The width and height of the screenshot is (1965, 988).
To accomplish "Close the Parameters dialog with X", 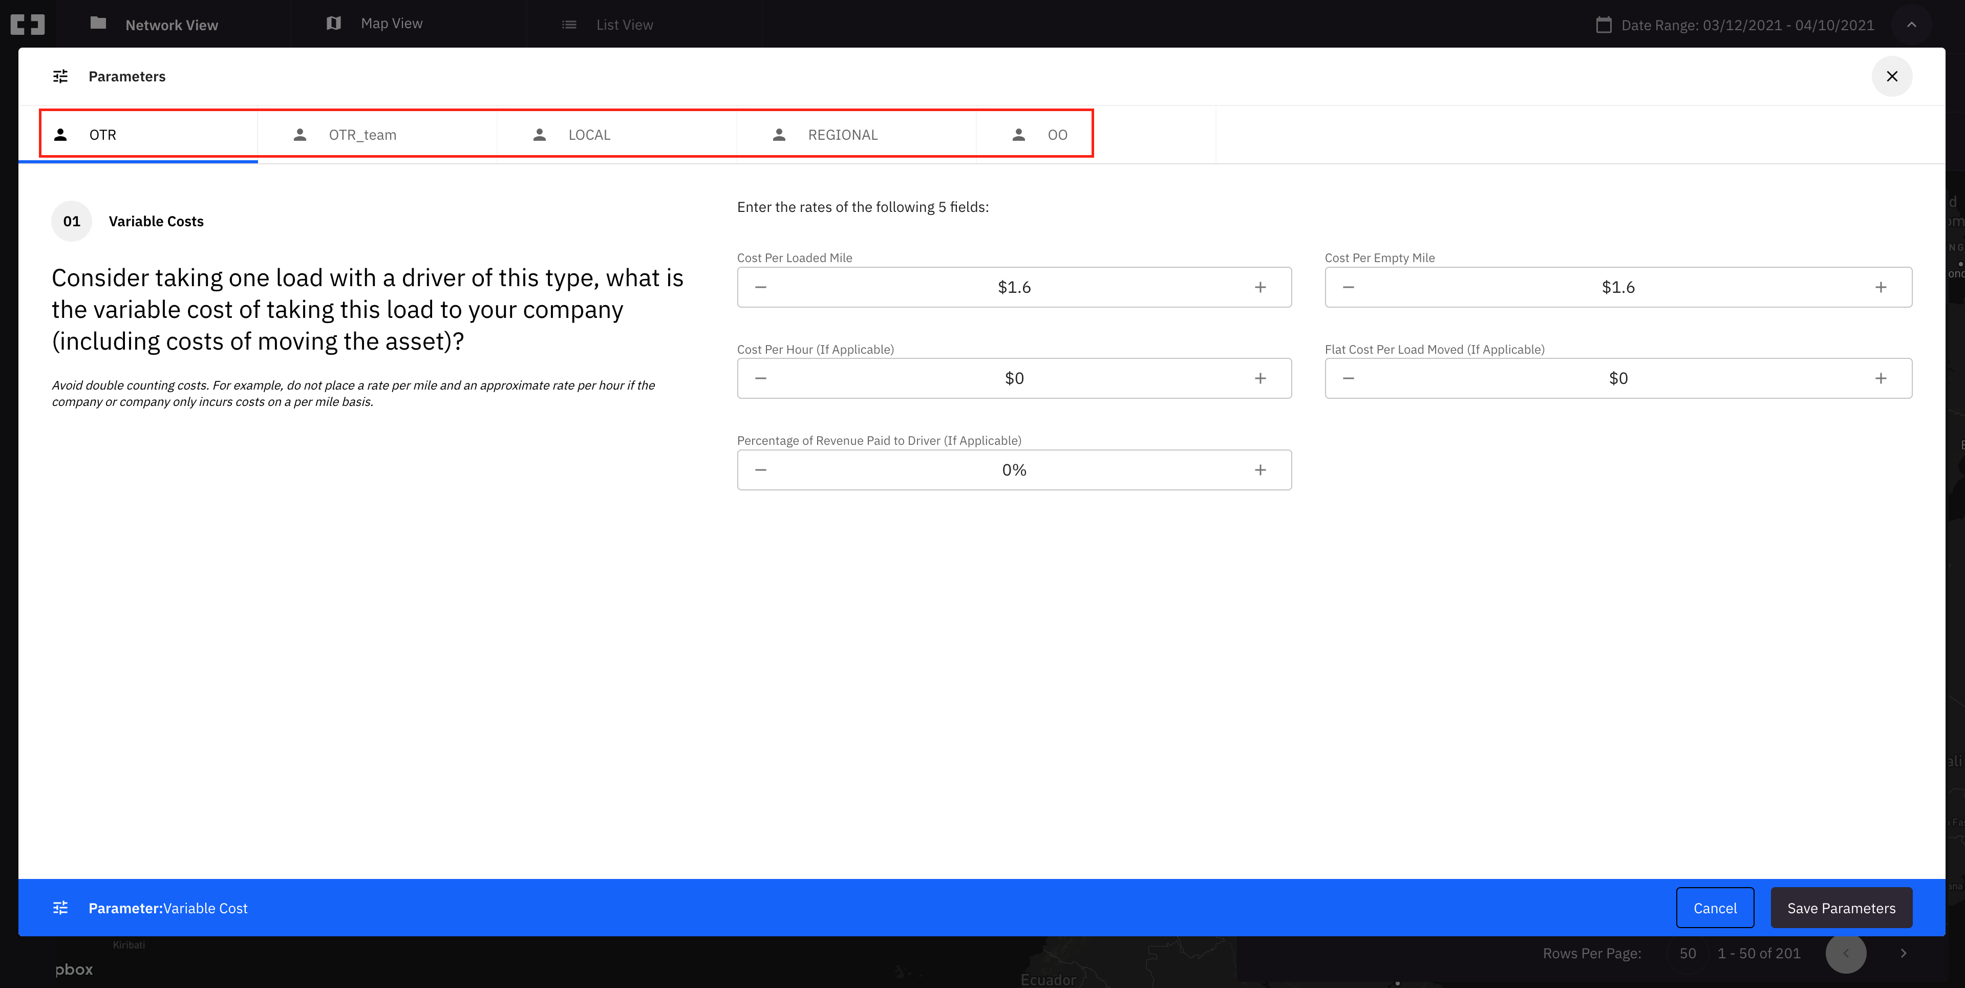I will pos(1892,76).
